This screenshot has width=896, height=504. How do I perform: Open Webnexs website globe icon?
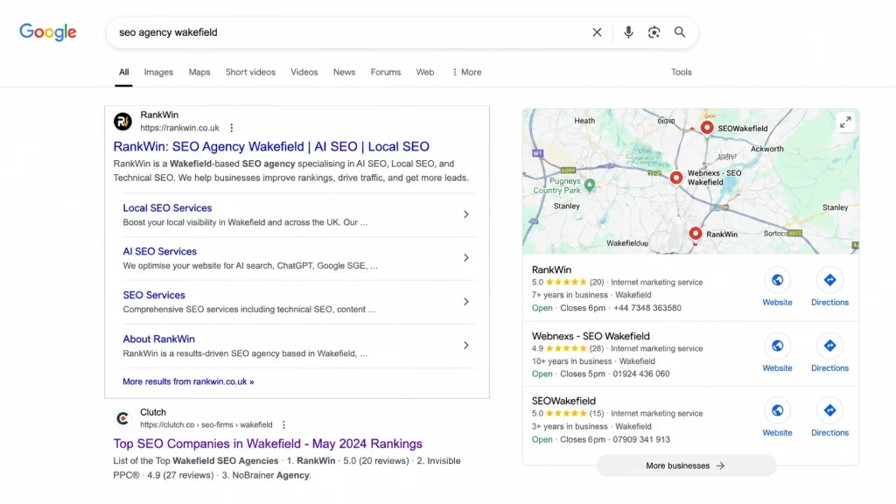coord(777,346)
